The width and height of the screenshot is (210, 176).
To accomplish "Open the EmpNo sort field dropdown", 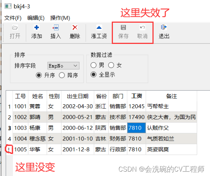I will pyautogui.click(x=63, y=65).
